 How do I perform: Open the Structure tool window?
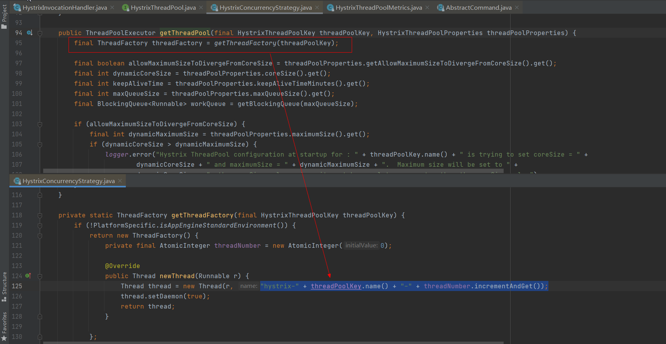tap(4, 286)
